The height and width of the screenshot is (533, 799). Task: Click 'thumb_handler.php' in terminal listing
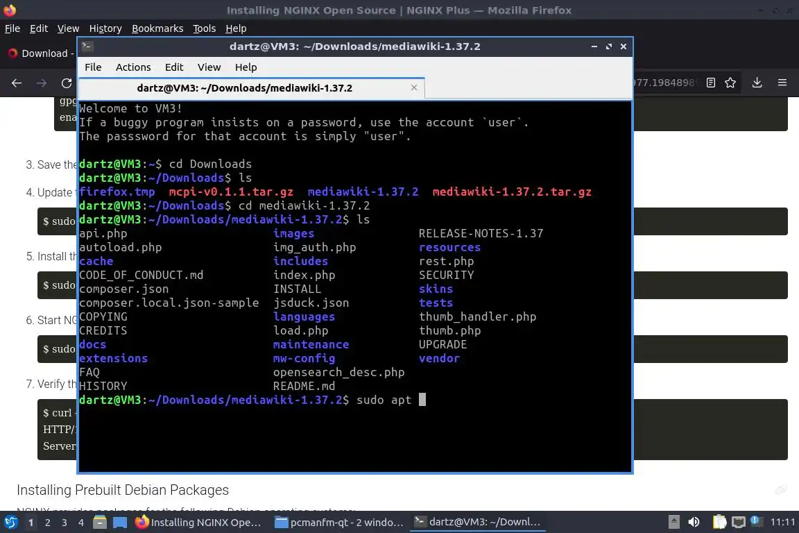pyautogui.click(x=477, y=316)
